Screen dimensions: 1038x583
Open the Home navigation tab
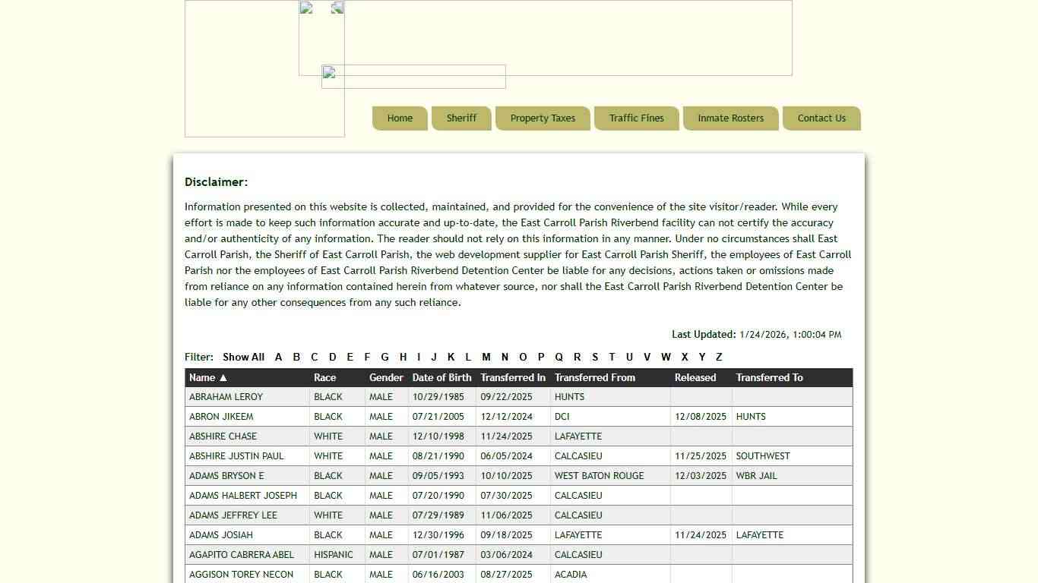click(x=400, y=118)
